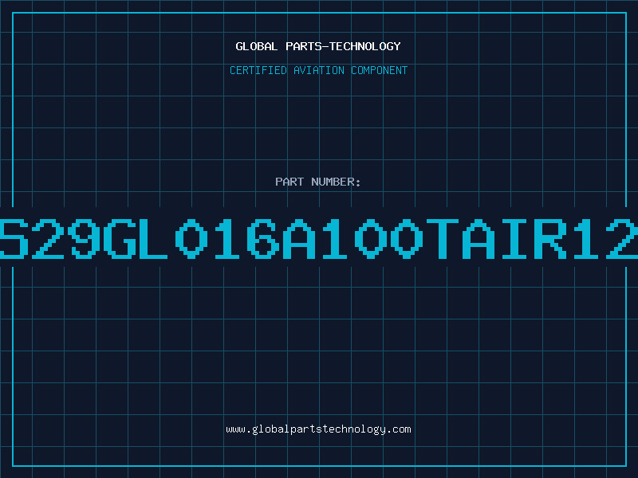Image resolution: width=638 pixels, height=478 pixels.
Task: Select the word CERTIFIED in the subtitle
Action: 258,70
